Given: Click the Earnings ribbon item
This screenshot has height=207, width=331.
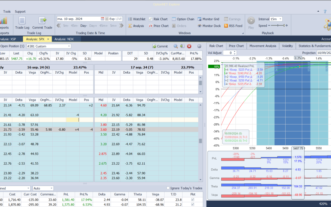Looking at the screenshot, I should click(232, 19).
